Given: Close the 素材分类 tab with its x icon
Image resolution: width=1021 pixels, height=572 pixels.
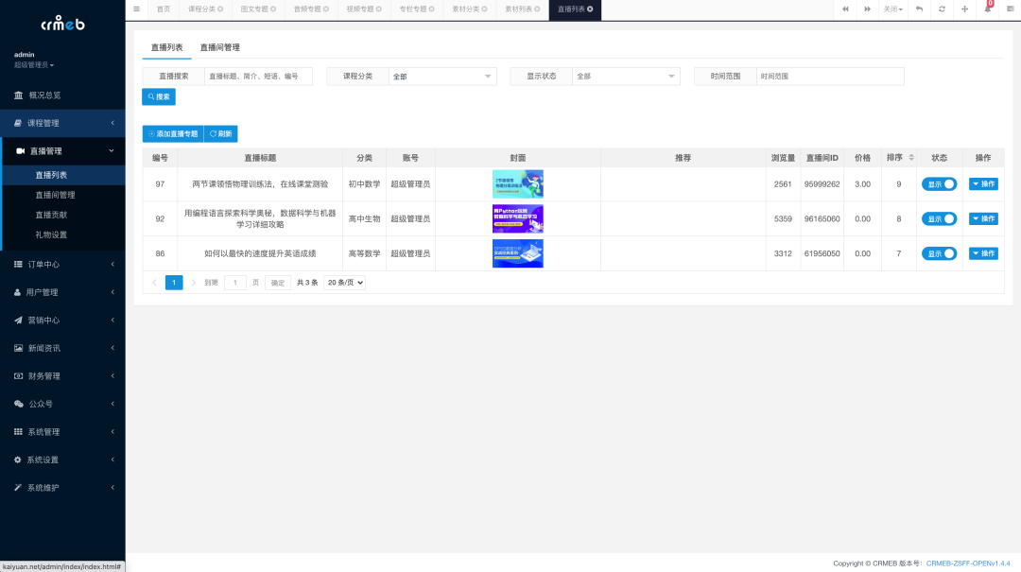Looking at the screenshot, I should point(484,9).
